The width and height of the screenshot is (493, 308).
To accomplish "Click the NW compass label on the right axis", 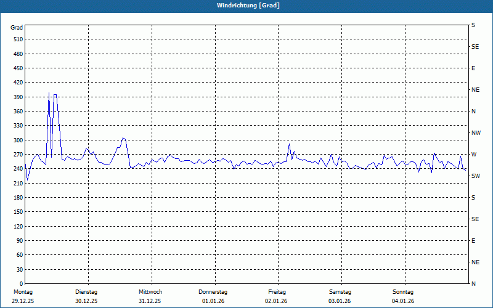I will pos(476,132).
